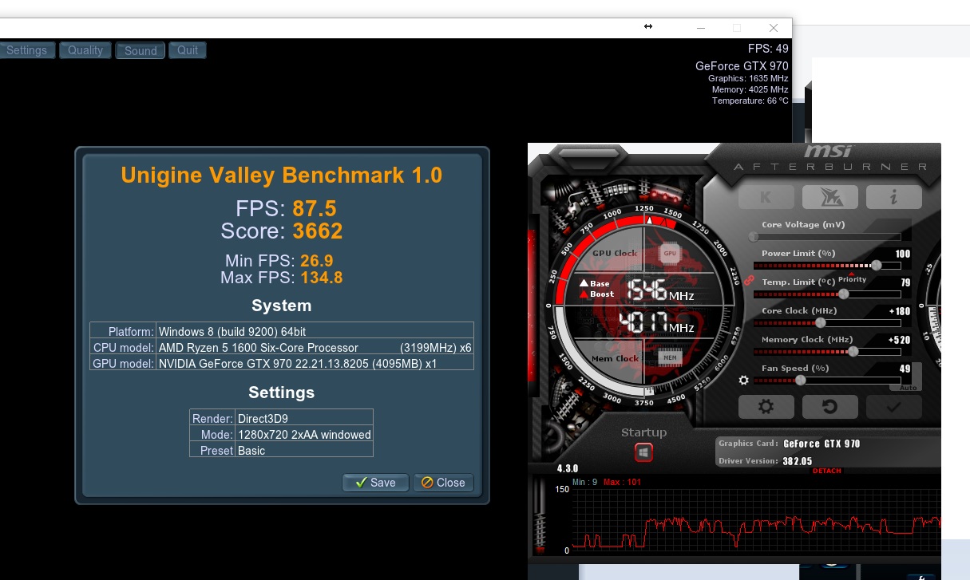Screen dimensions: 970x580
Task: Open the Valley Settings menu button
Action: click(x=27, y=50)
